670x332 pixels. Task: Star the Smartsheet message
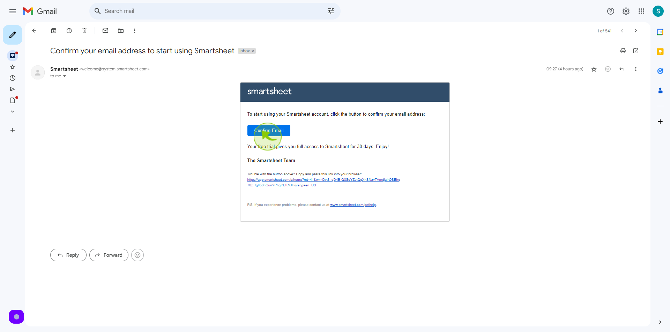coord(594,69)
